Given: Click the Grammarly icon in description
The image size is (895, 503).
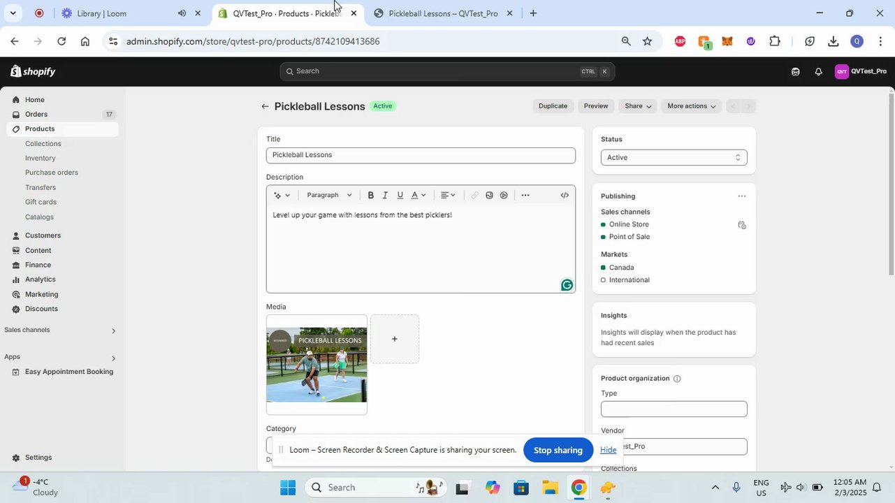Looking at the screenshot, I should click(567, 285).
